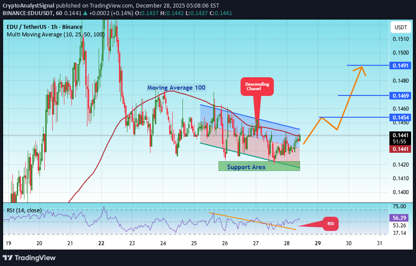This screenshot has width=416, height=266.
Task: Select the 0.1469 blue price label
Action: coord(401,95)
